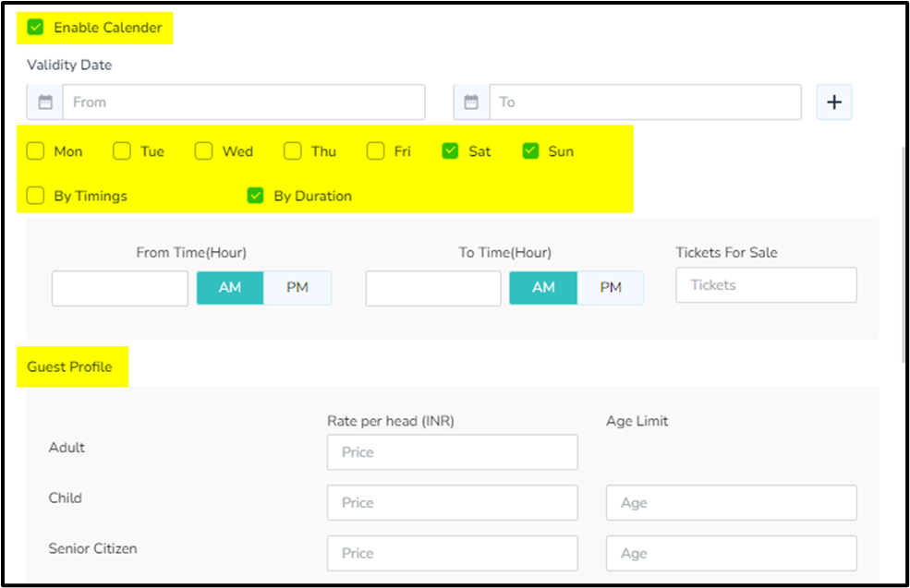Click the Tickets For Sale field
Screen dimensions: 910x588
click(x=766, y=285)
